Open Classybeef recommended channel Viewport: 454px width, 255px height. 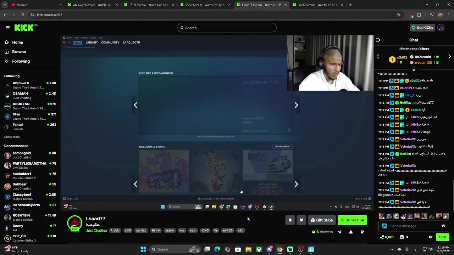(30, 197)
